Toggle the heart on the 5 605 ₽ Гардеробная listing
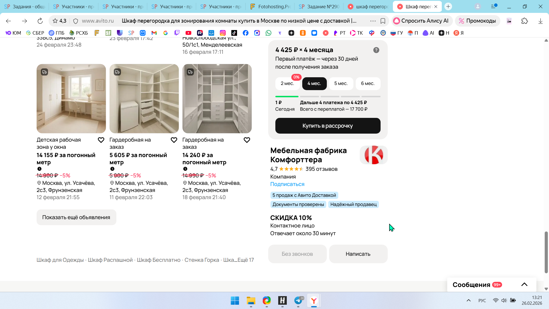 pyautogui.click(x=174, y=140)
